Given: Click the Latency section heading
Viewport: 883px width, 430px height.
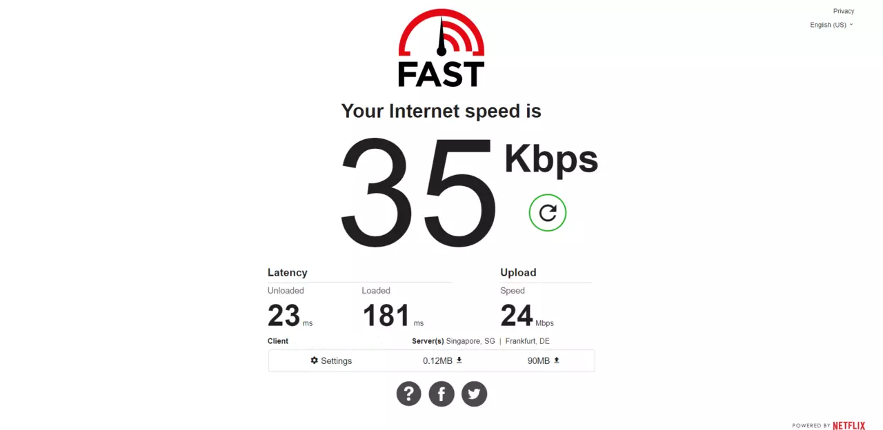Looking at the screenshot, I should [x=288, y=272].
